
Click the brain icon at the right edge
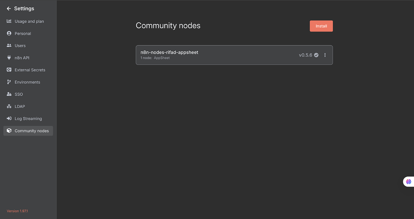click(x=409, y=181)
